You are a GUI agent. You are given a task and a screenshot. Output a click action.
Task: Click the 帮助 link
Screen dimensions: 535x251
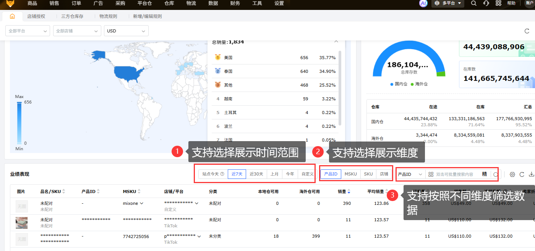tap(511, 3)
